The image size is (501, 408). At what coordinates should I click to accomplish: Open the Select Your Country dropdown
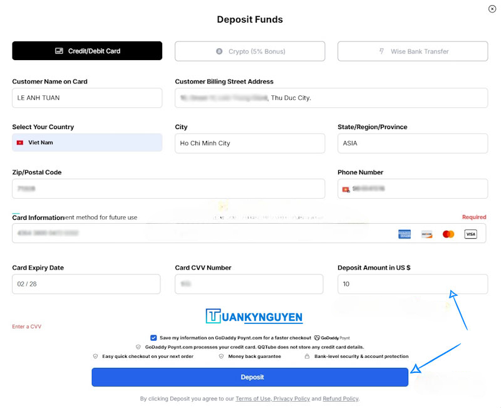pyautogui.click(x=87, y=143)
